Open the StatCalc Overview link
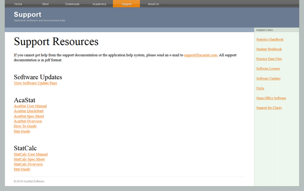304x191 pixels. 28,164
